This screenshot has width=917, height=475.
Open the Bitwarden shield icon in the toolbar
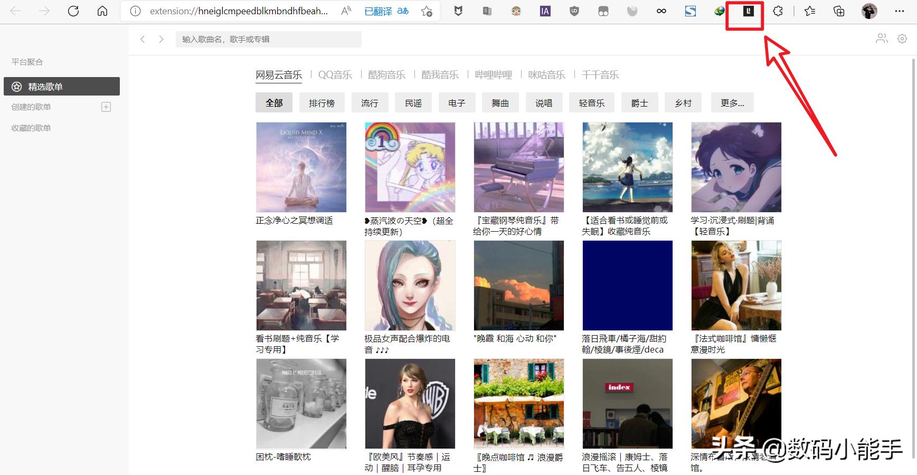coord(458,11)
